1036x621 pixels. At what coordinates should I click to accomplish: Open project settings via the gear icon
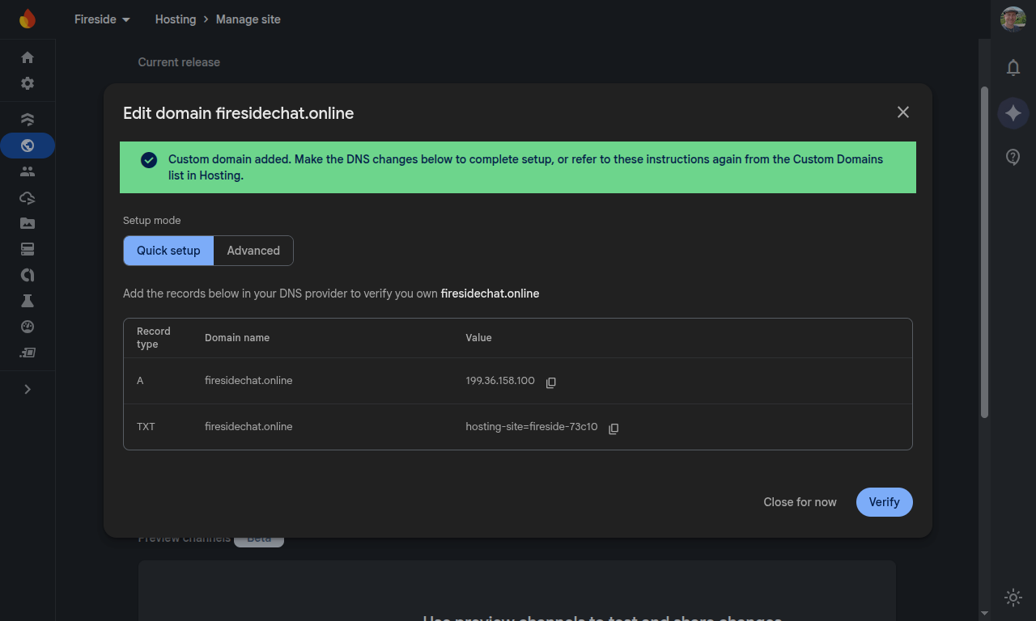tap(27, 83)
